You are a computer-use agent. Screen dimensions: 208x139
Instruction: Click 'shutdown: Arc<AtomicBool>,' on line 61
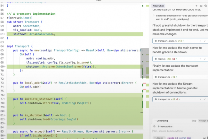[x=34, y=34]
